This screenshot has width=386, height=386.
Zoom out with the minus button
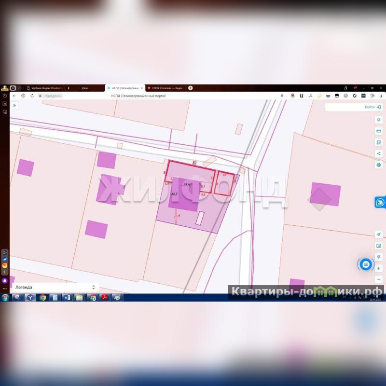(x=379, y=279)
